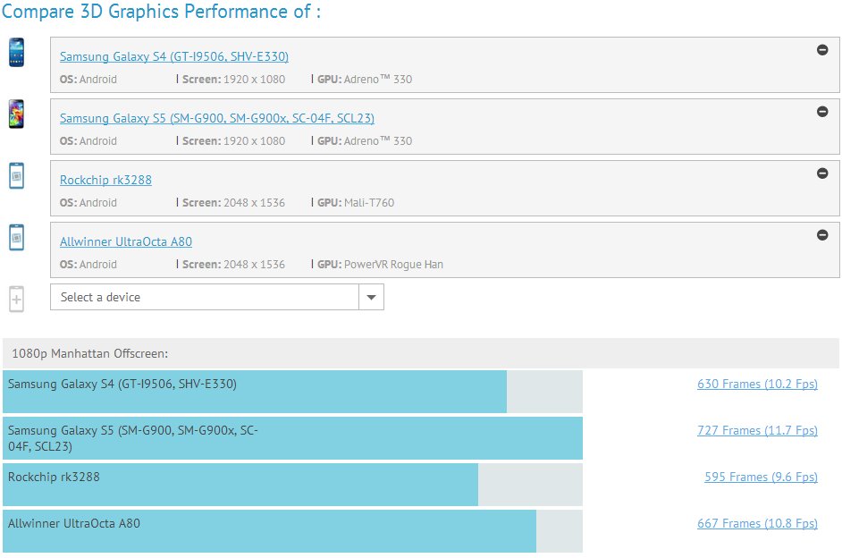Open the Allwinner UltraOcta A80 device link
Screen dimensions: 842x558
126,241
